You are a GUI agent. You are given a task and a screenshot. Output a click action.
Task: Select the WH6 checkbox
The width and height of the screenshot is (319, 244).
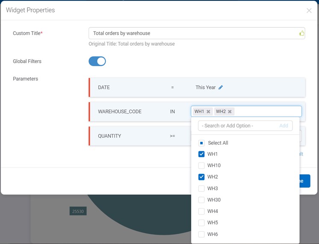[201, 234]
